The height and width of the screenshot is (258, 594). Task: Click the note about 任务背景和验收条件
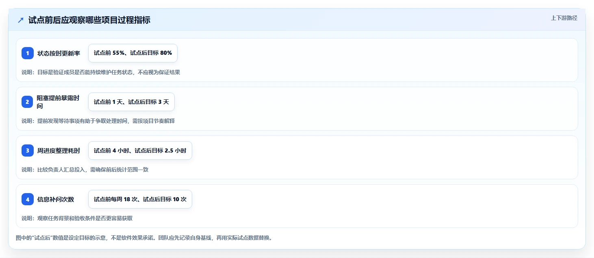(77, 218)
